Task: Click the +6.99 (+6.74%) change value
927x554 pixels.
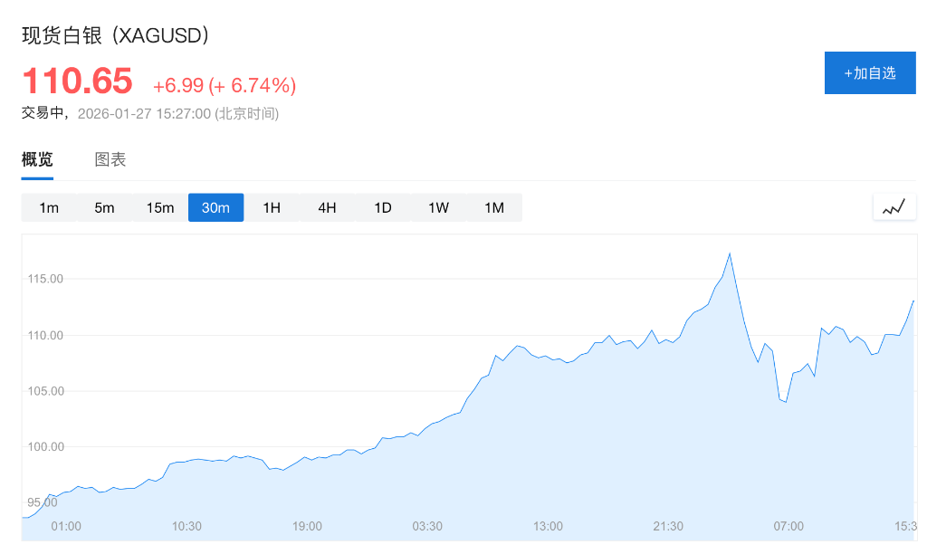Action: [x=224, y=86]
